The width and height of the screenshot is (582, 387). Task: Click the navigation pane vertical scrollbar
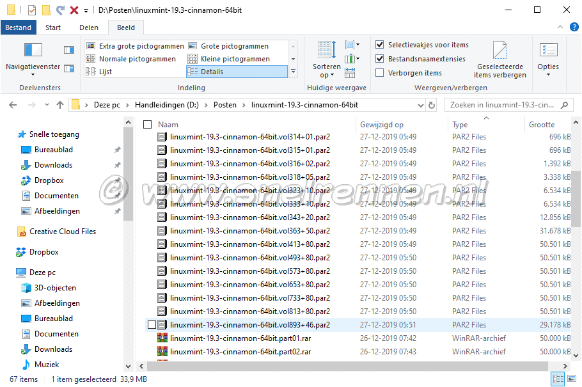(x=128, y=174)
